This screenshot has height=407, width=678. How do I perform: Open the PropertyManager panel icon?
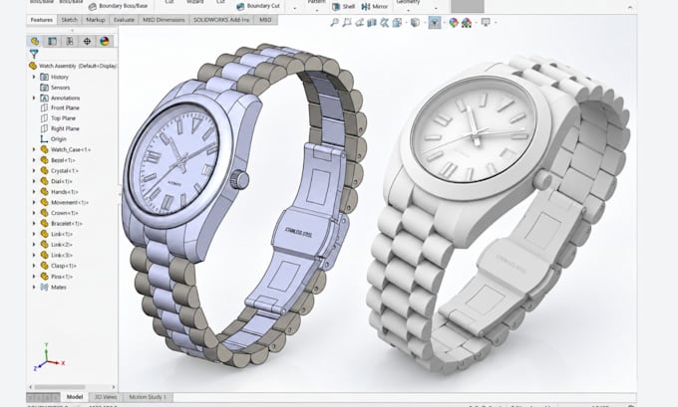(52, 41)
